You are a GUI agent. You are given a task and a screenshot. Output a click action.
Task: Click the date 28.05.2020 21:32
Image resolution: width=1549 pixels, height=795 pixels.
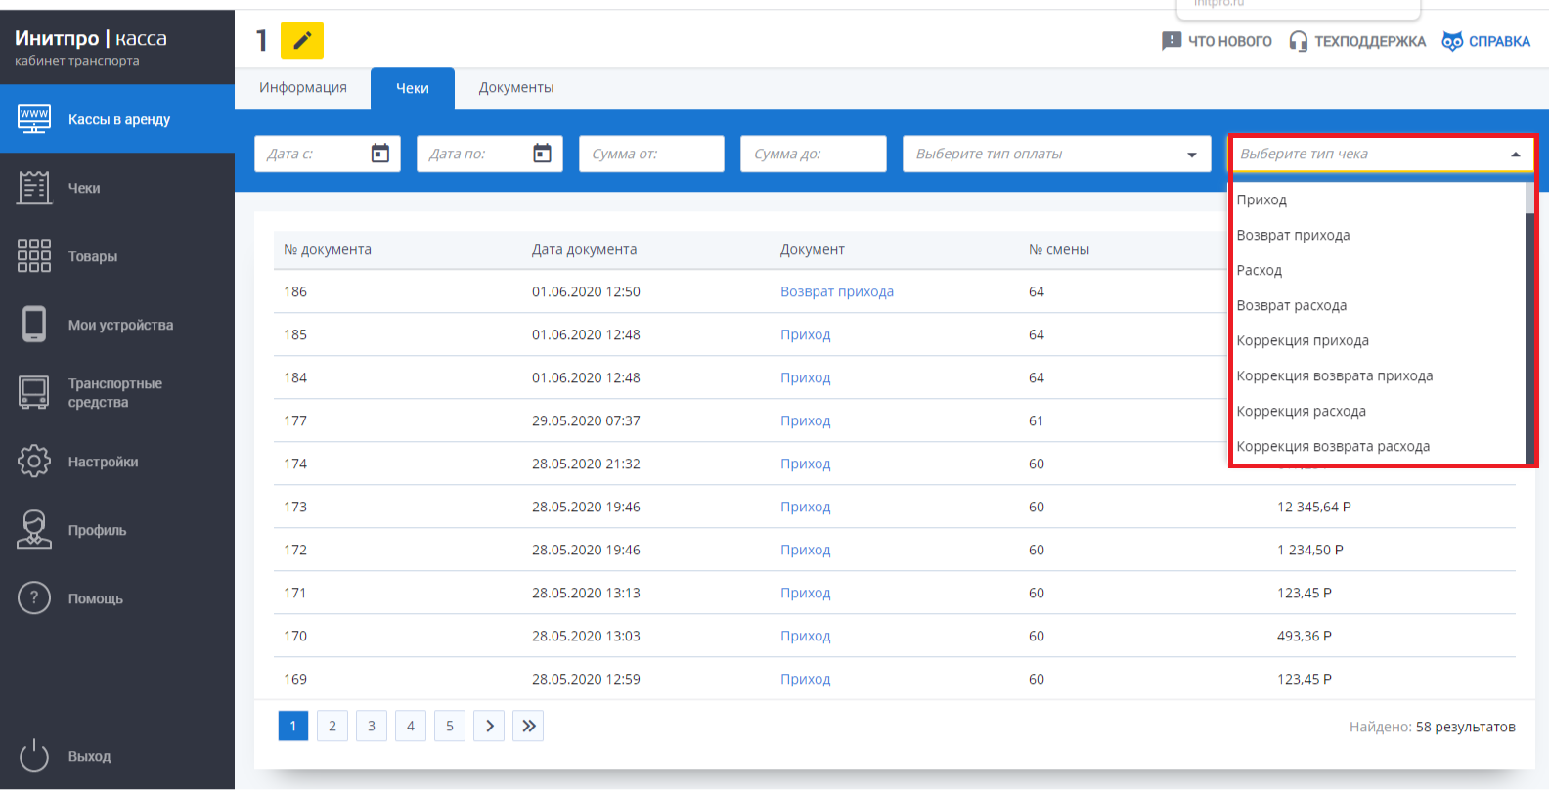[586, 464]
